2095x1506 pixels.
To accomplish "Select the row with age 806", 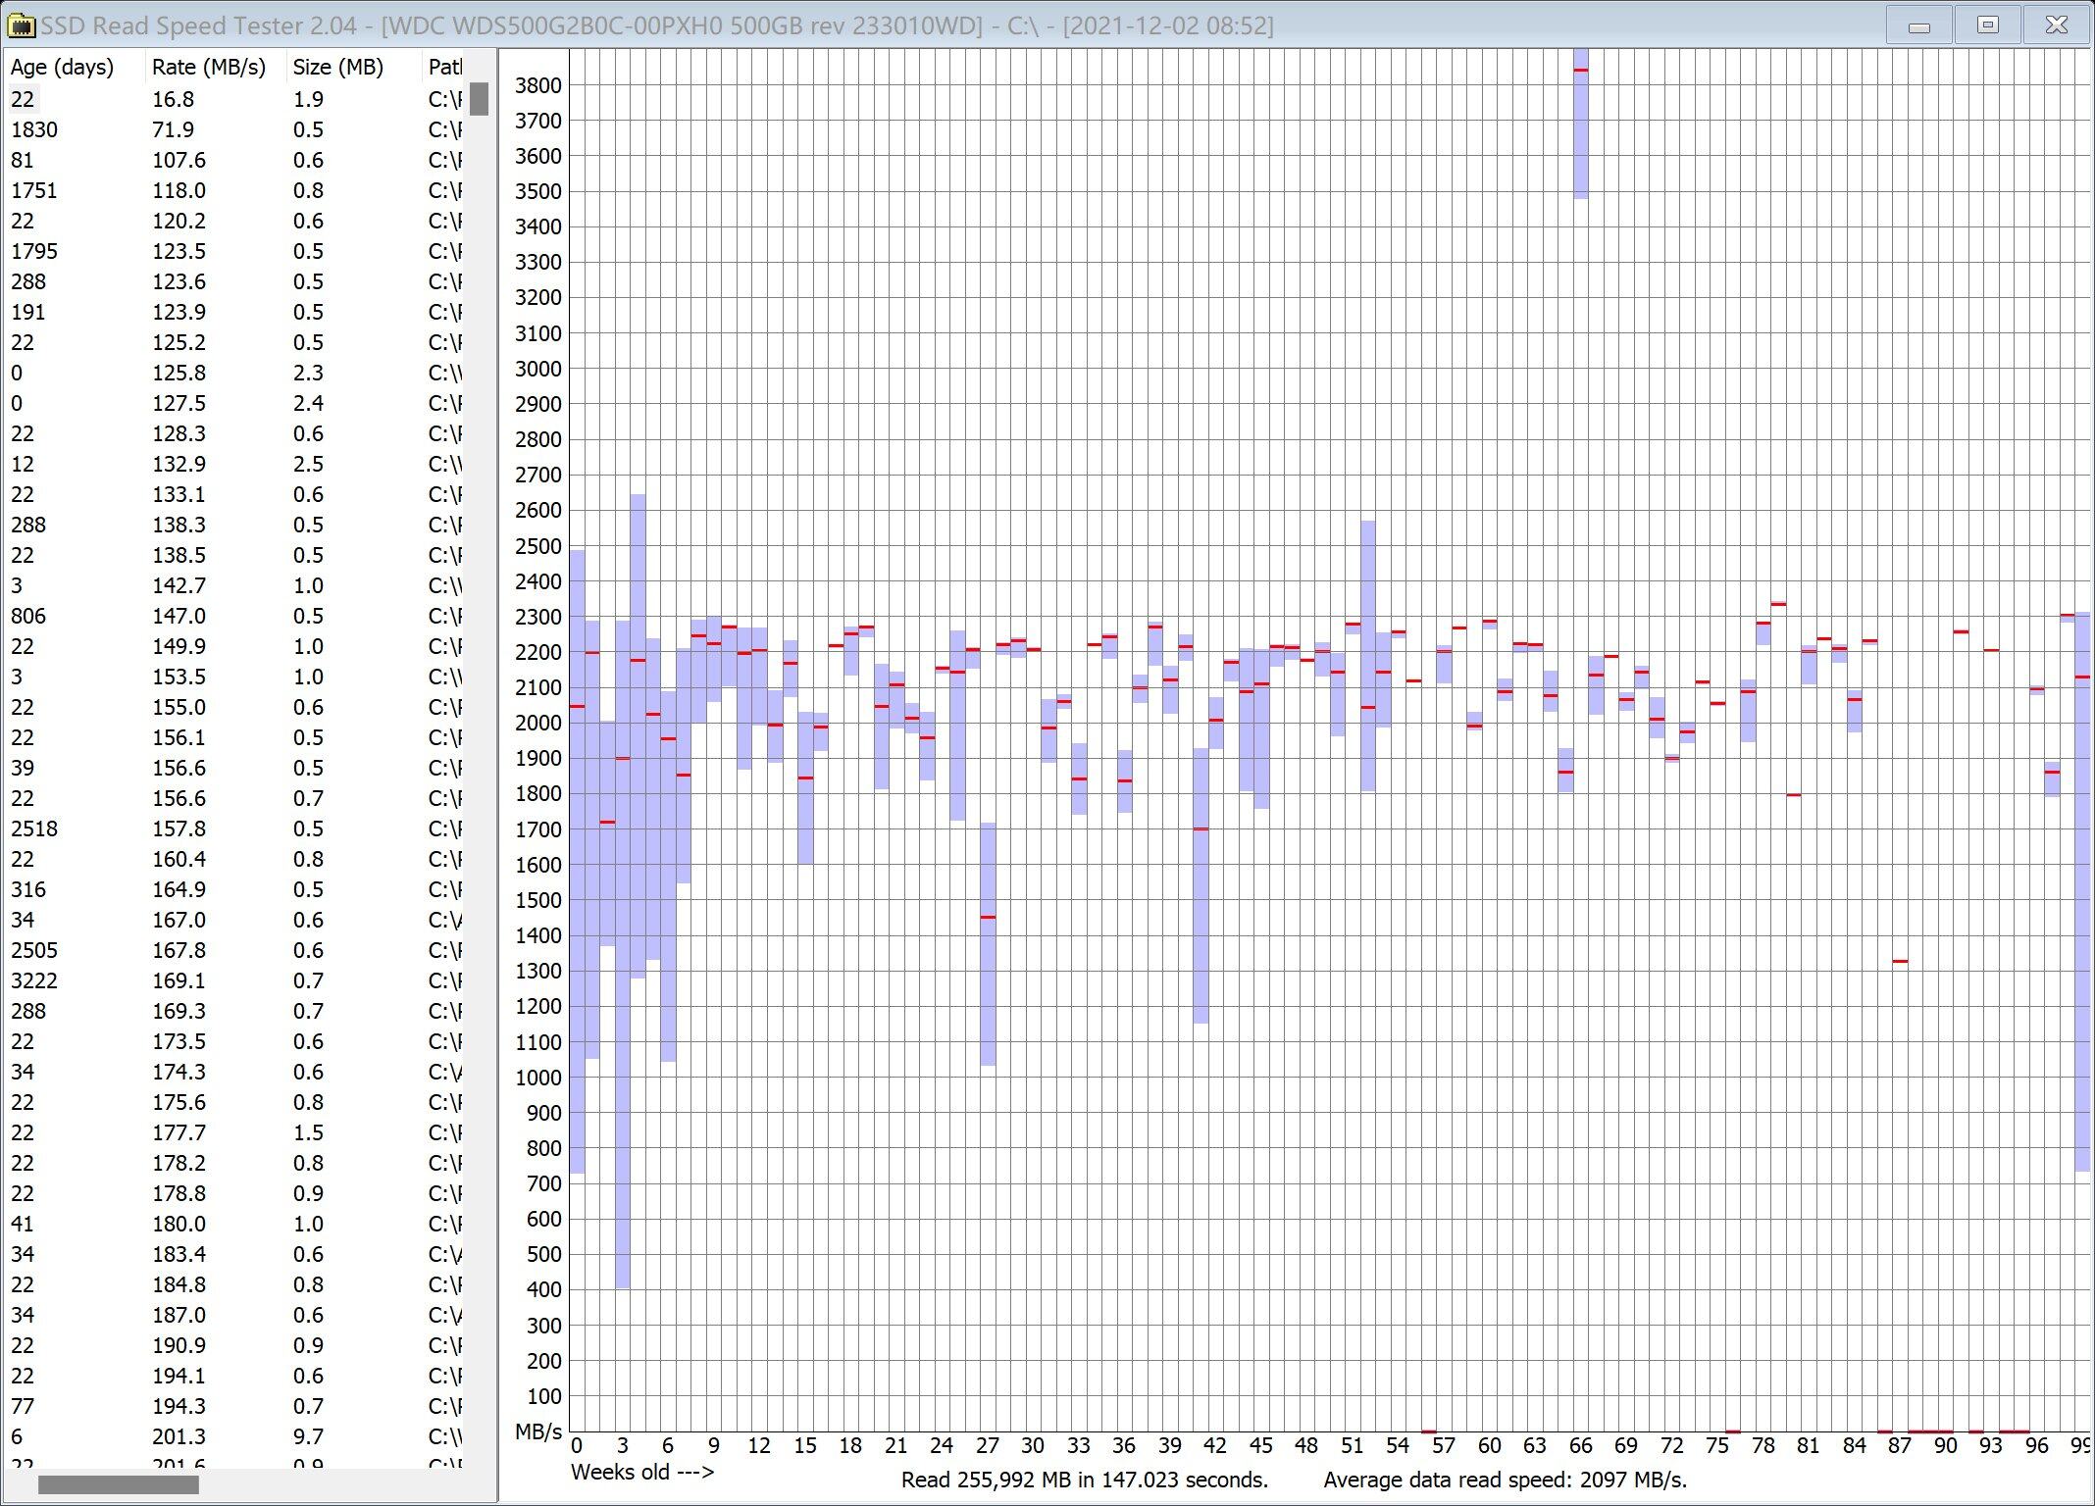I will click(234, 616).
